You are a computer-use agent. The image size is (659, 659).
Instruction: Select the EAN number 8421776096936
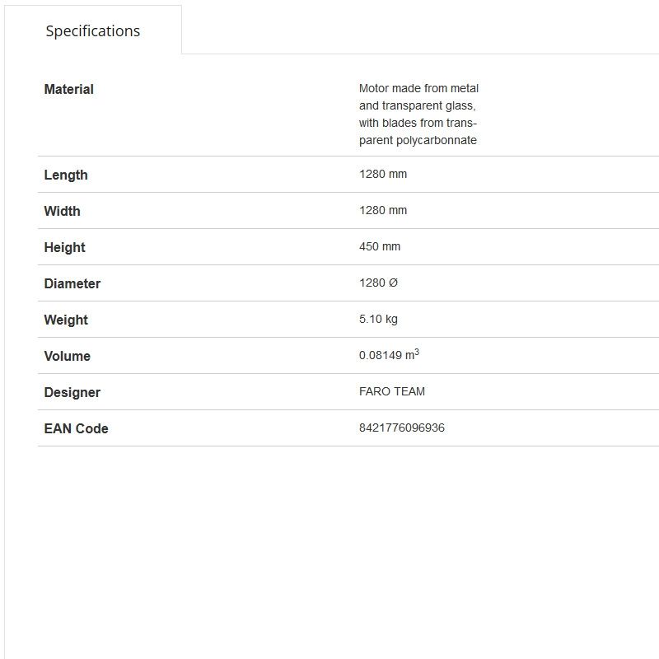click(x=402, y=428)
